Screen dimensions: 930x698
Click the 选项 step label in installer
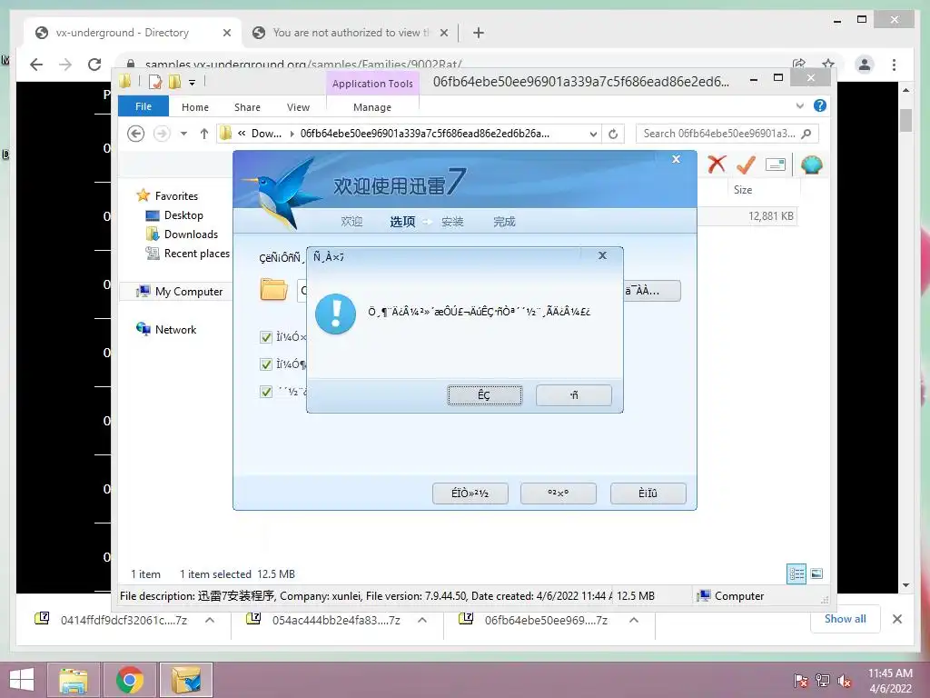pyautogui.click(x=402, y=222)
